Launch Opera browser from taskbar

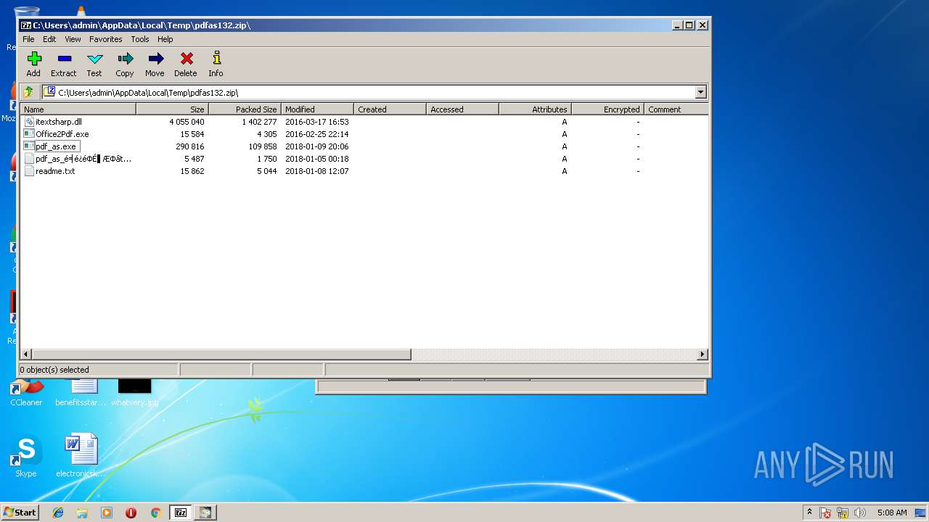[131, 513]
